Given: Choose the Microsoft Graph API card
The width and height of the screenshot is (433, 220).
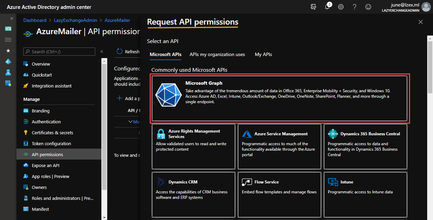Looking at the screenshot, I should click(x=280, y=98).
